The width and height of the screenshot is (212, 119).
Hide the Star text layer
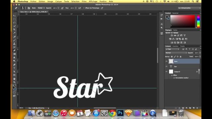[166, 66]
